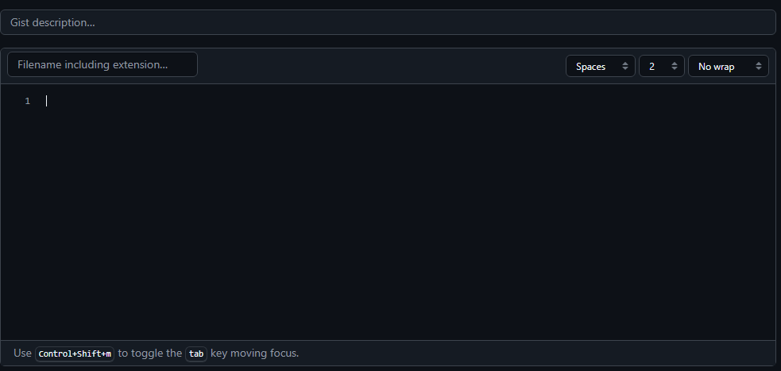Click the blinking text cursor on line 1

pyautogui.click(x=46, y=101)
